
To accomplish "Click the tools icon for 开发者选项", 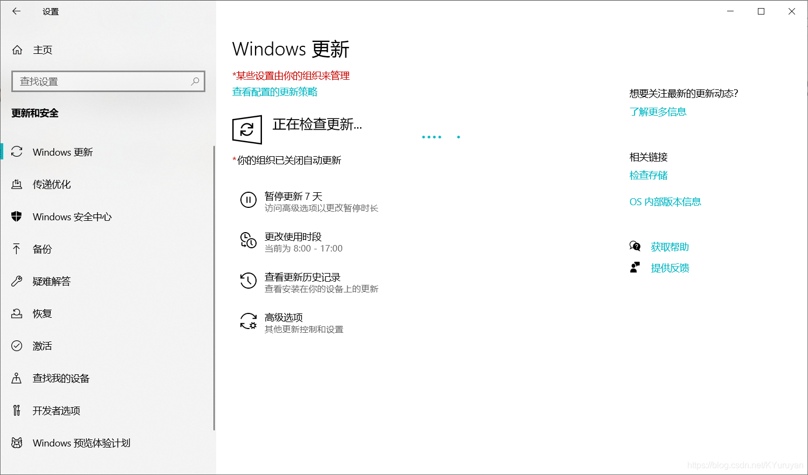I will pos(17,410).
